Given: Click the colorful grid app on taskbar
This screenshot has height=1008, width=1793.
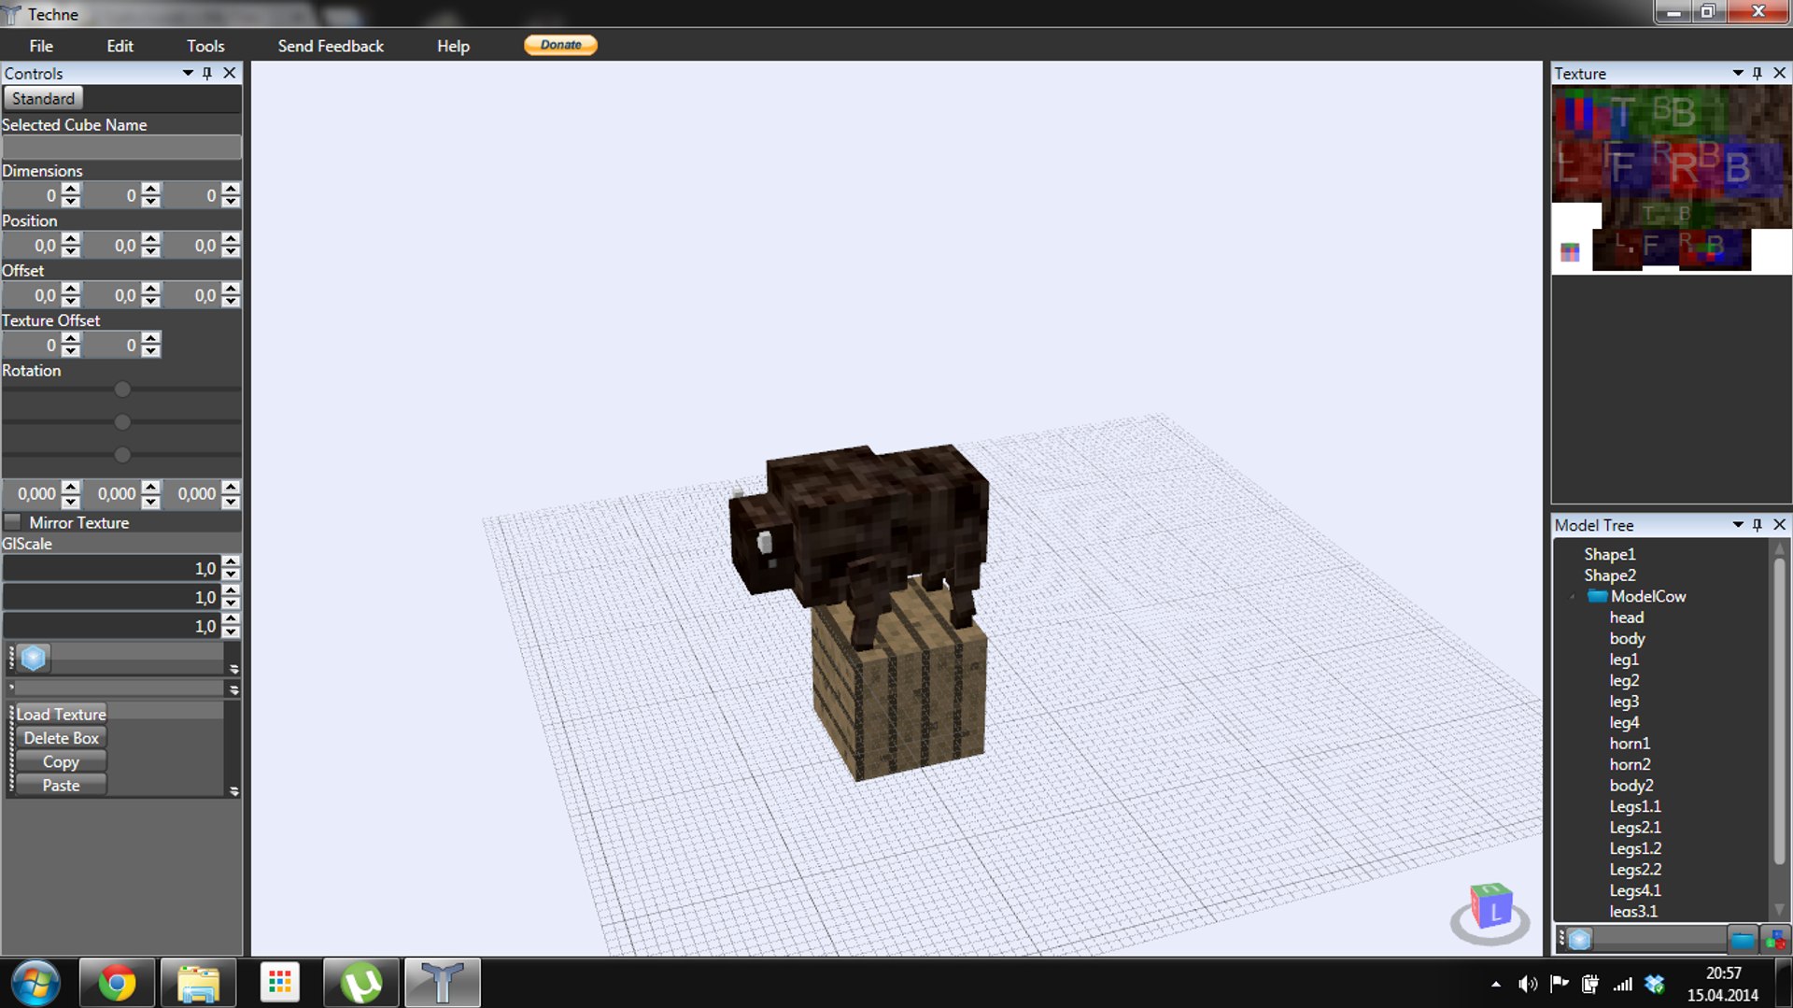Looking at the screenshot, I should [280, 983].
